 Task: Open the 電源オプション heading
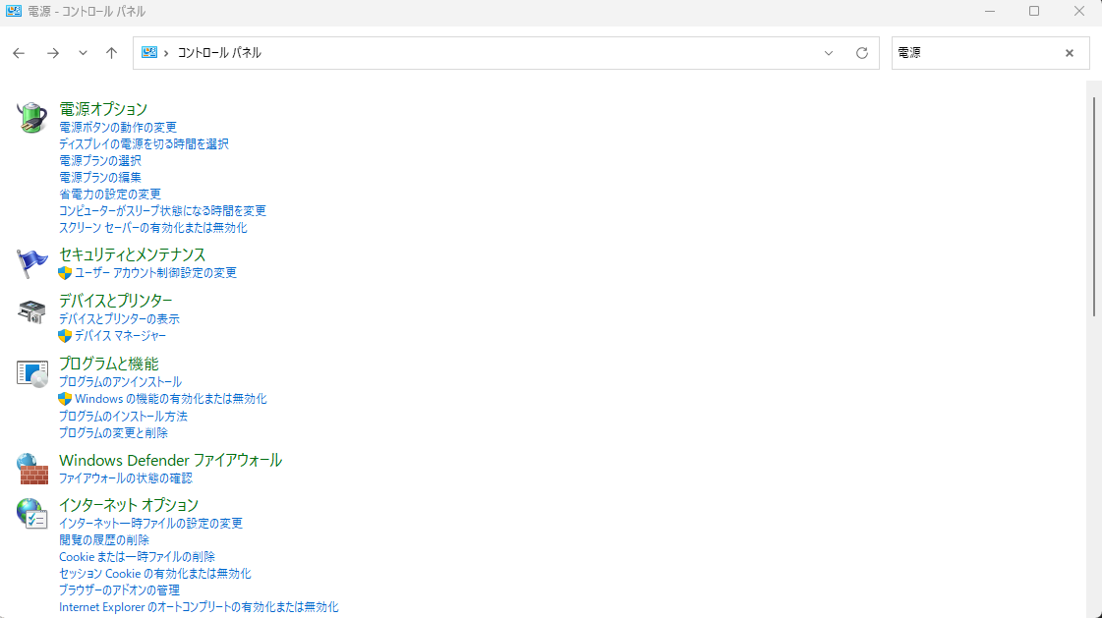click(x=103, y=109)
